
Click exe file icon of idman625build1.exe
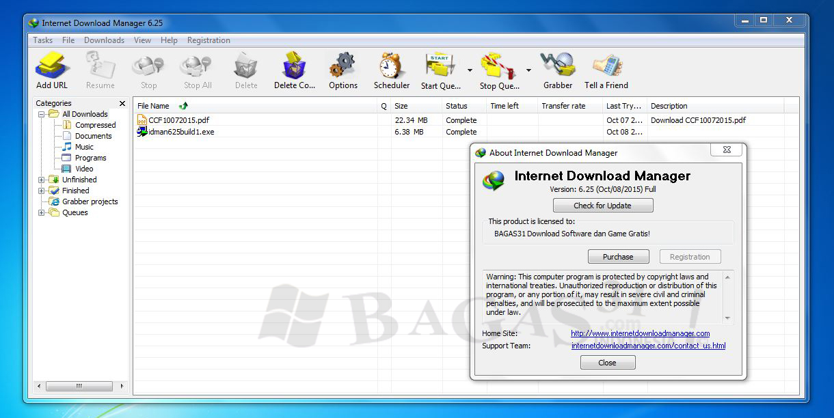142,132
